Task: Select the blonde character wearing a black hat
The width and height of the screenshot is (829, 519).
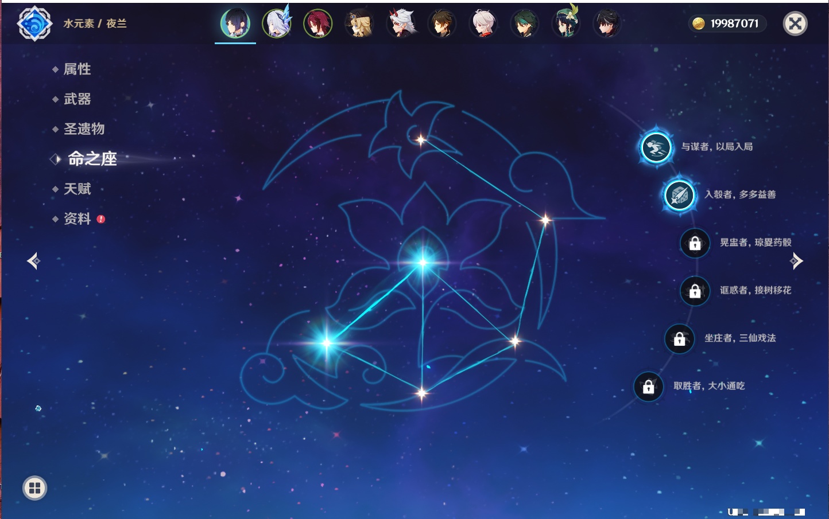Action: (x=359, y=24)
